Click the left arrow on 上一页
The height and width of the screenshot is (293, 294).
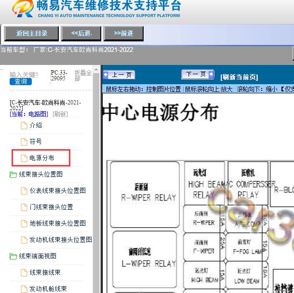click(106, 75)
